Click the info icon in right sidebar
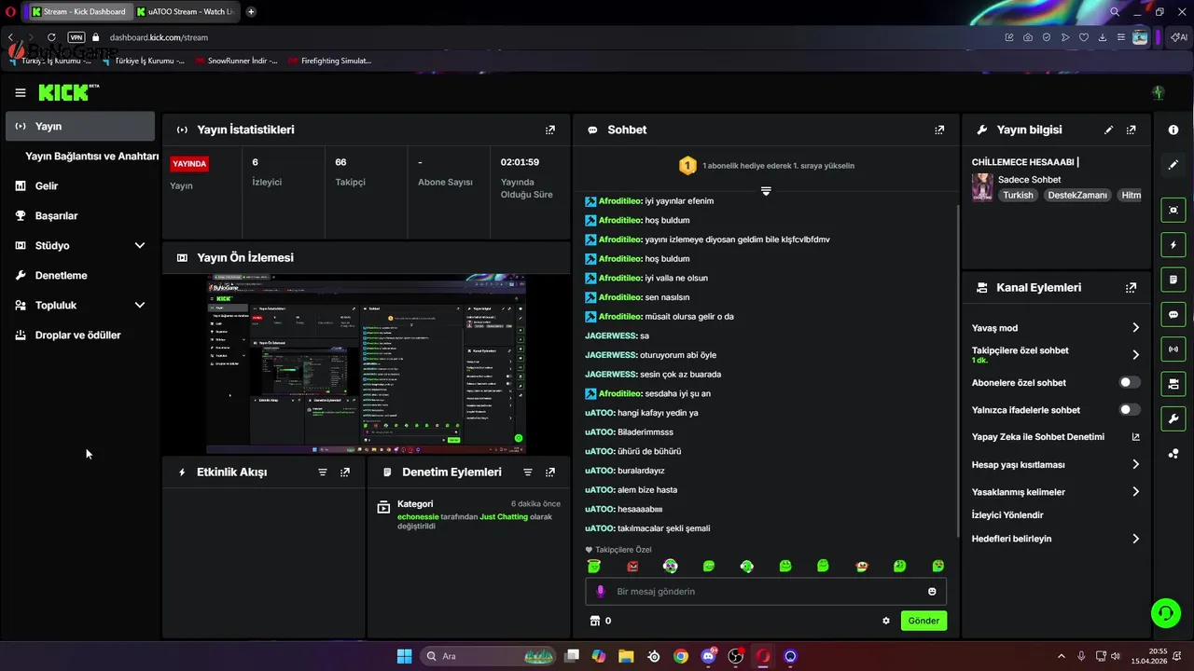The height and width of the screenshot is (671, 1194). pyautogui.click(x=1173, y=130)
